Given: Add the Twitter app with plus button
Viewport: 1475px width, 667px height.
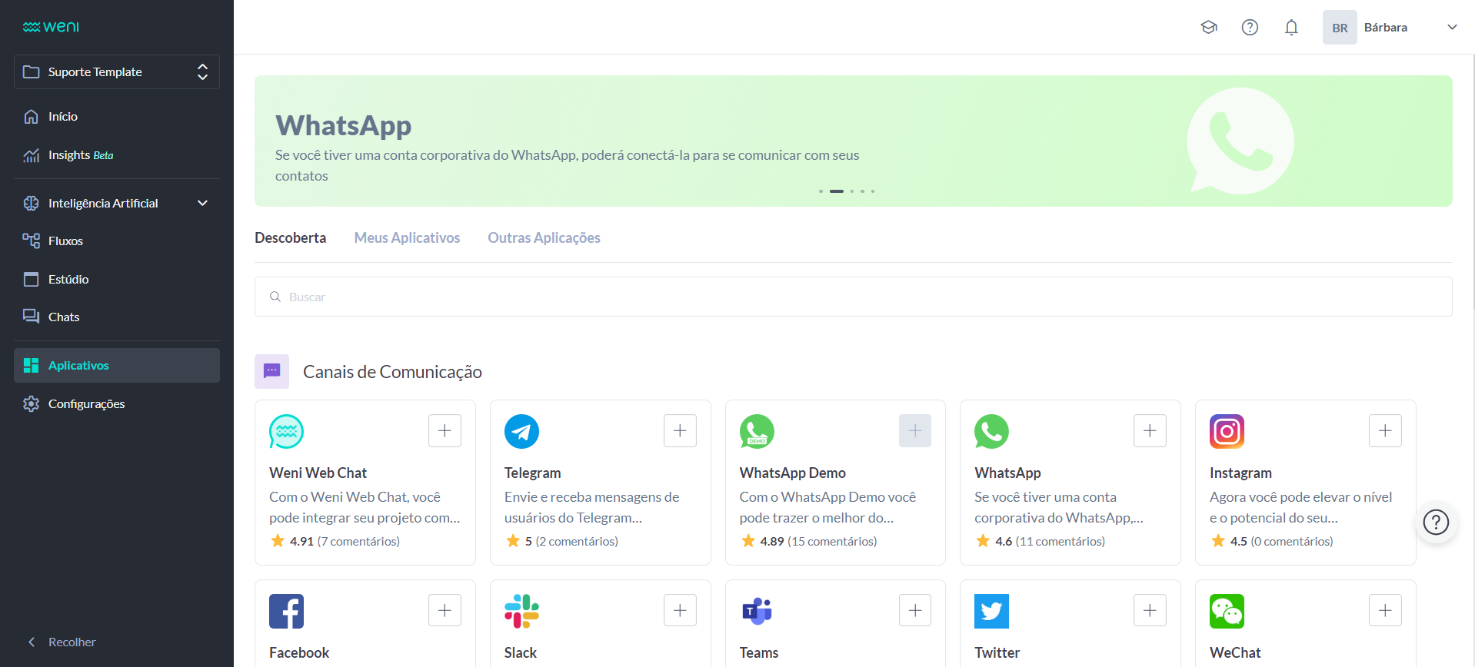Looking at the screenshot, I should click(x=1150, y=610).
